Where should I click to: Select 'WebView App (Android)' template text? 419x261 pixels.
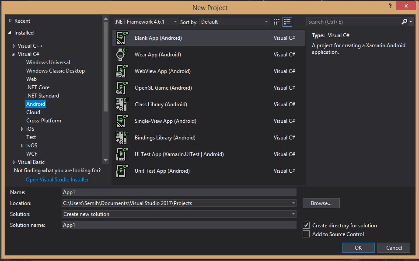coord(162,71)
